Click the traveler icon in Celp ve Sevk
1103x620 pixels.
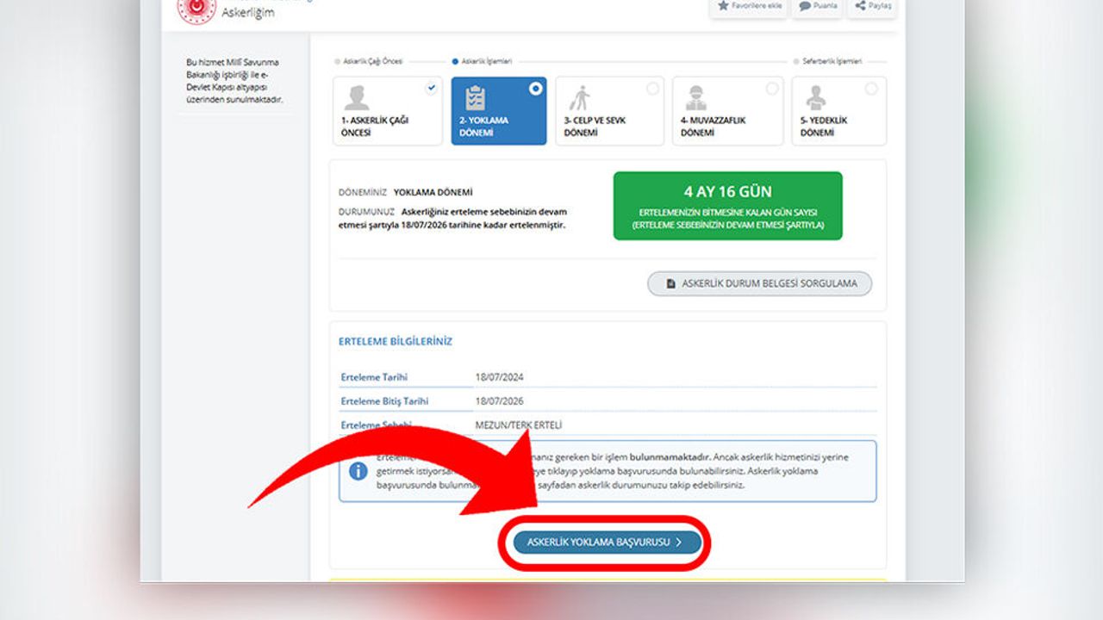[581, 98]
